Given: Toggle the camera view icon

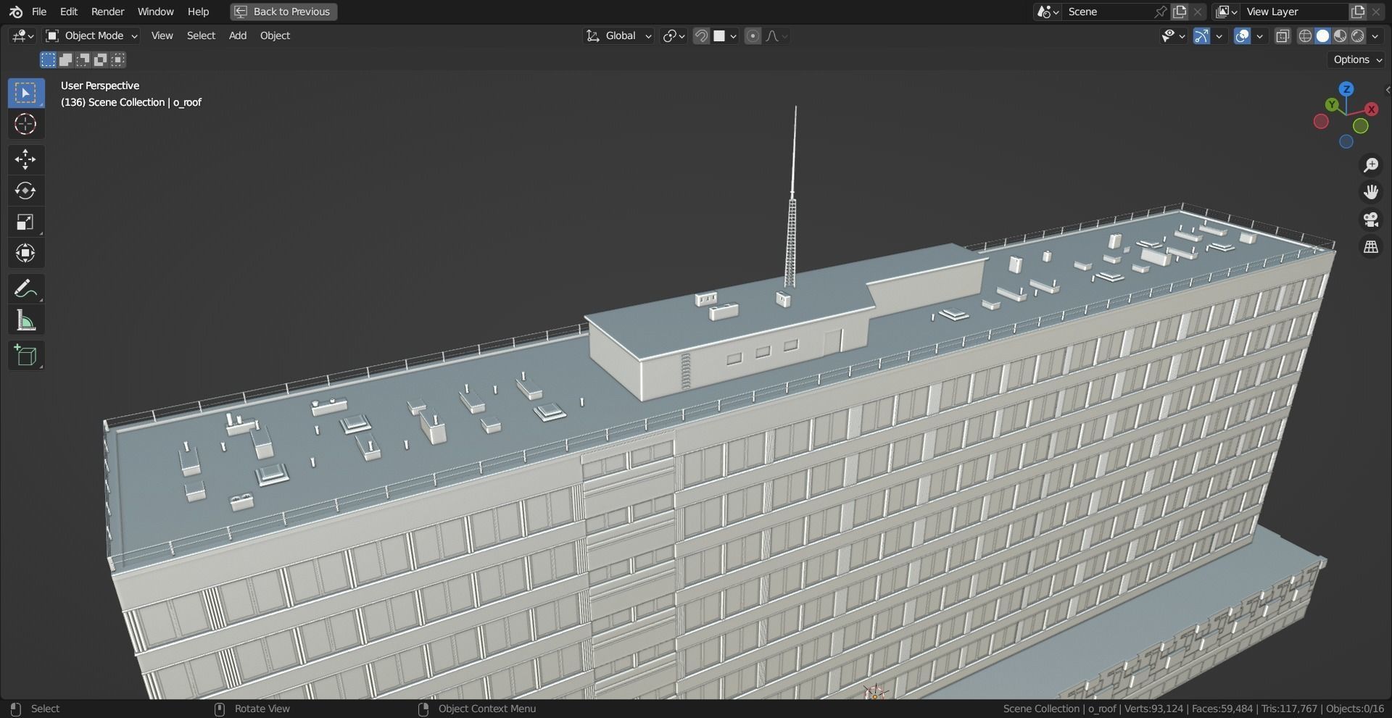Looking at the screenshot, I should (1371, 220).
